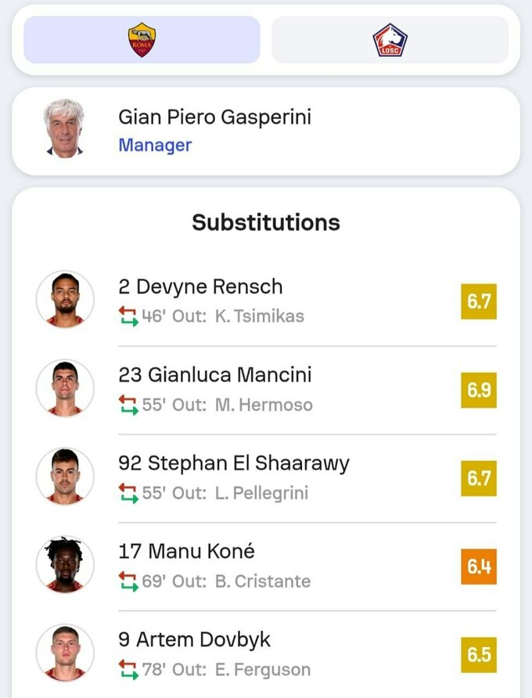
Task: Open Devyne Rensch's player avatar
Action: point(65,300)
